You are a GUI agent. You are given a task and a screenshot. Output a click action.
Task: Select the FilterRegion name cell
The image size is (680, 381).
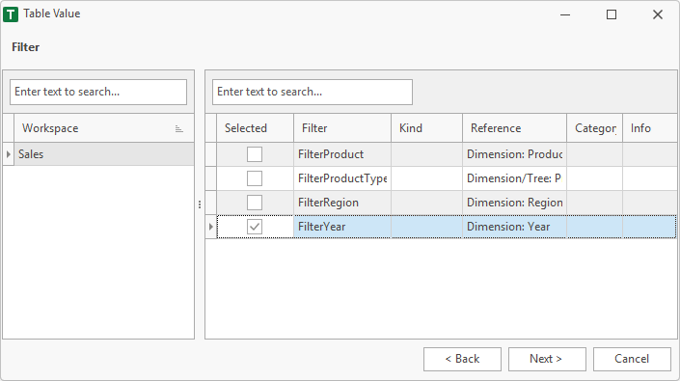point(342,203)
